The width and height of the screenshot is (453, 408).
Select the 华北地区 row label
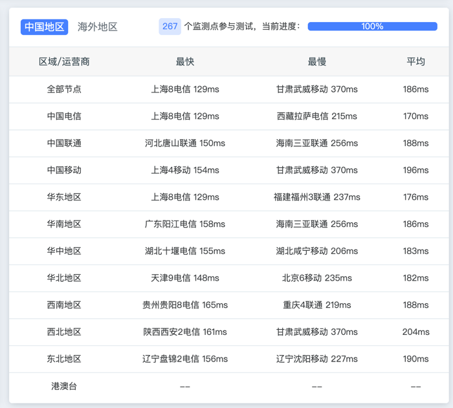(x=64, y=278)
